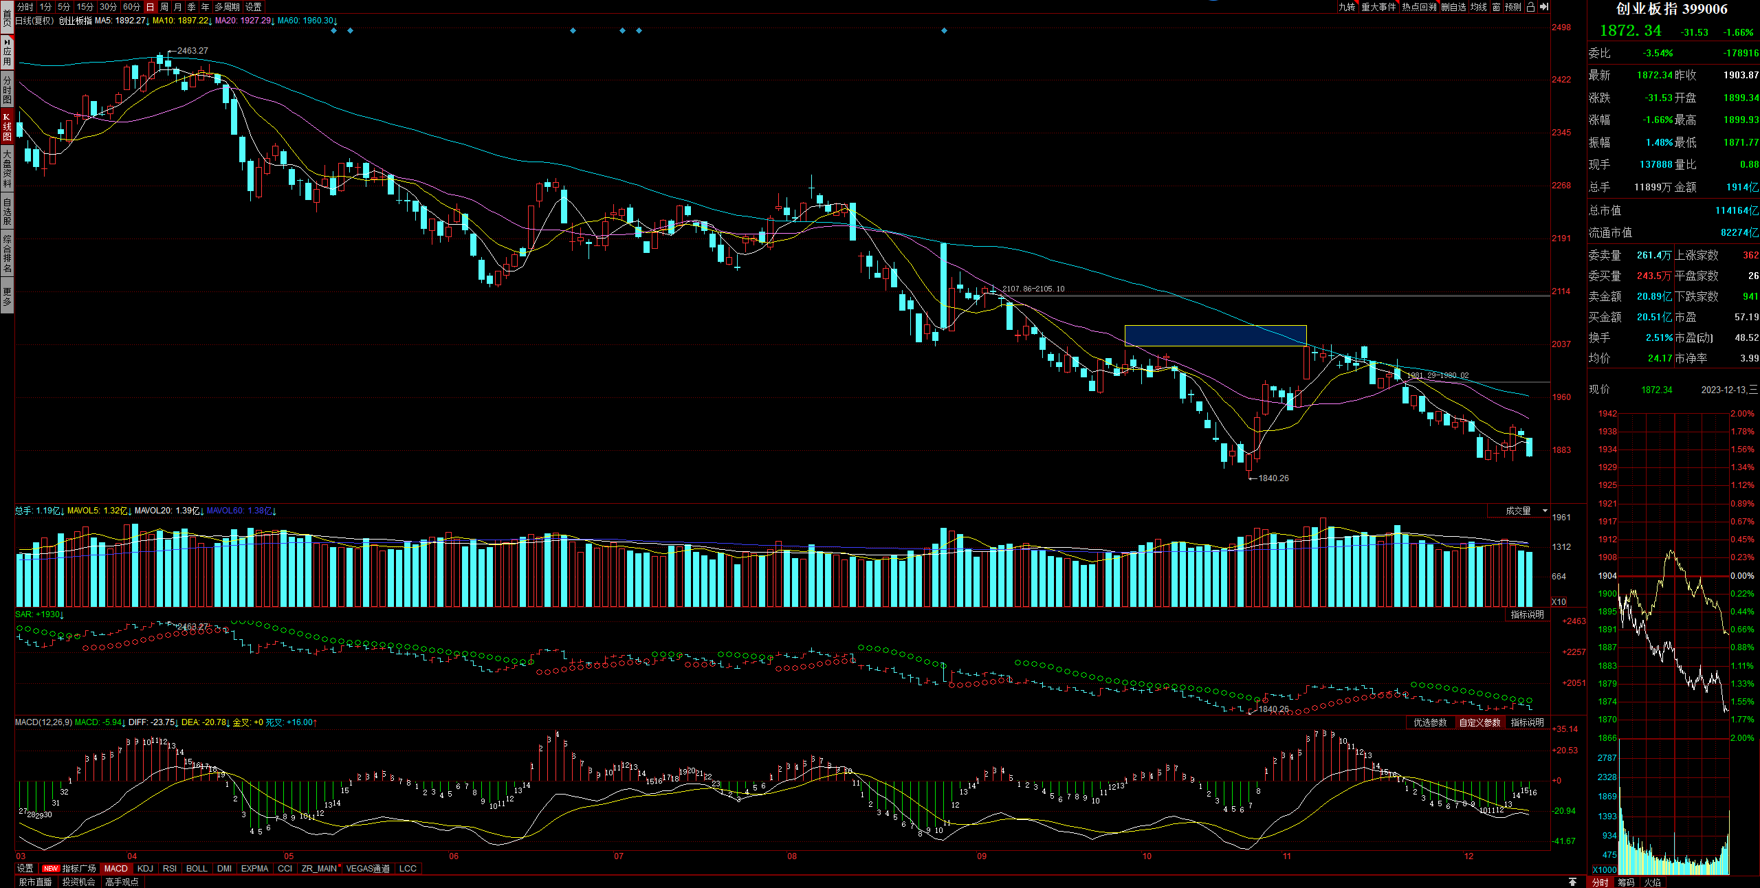
Task: Open 自选股 in left sidebar
Action: tap(7, 211)
